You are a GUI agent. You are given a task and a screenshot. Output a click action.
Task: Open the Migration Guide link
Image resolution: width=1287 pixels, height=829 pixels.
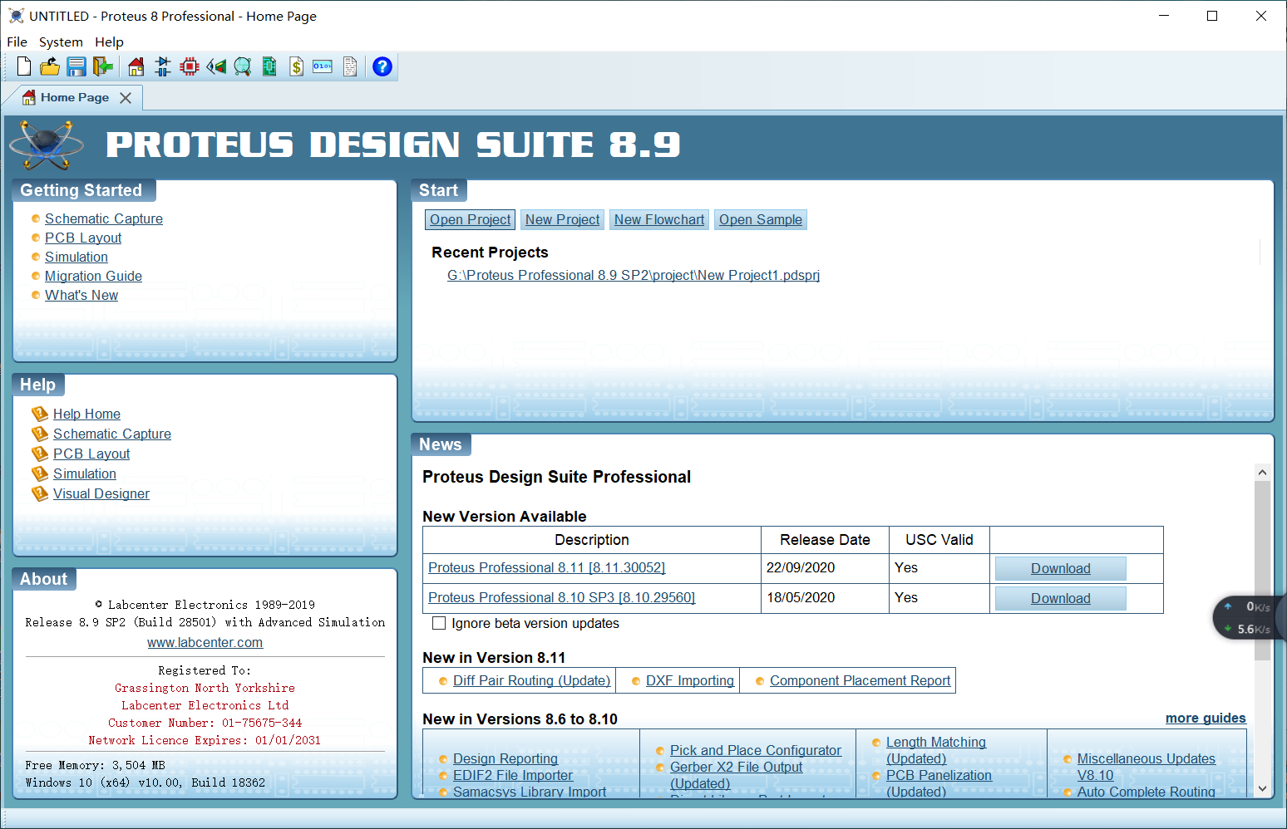point(93,276)
